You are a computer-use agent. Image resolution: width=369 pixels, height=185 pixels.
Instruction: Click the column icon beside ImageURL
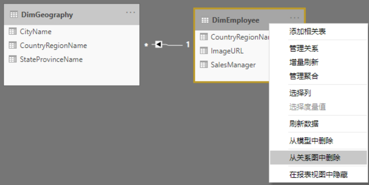pos(204,51)
